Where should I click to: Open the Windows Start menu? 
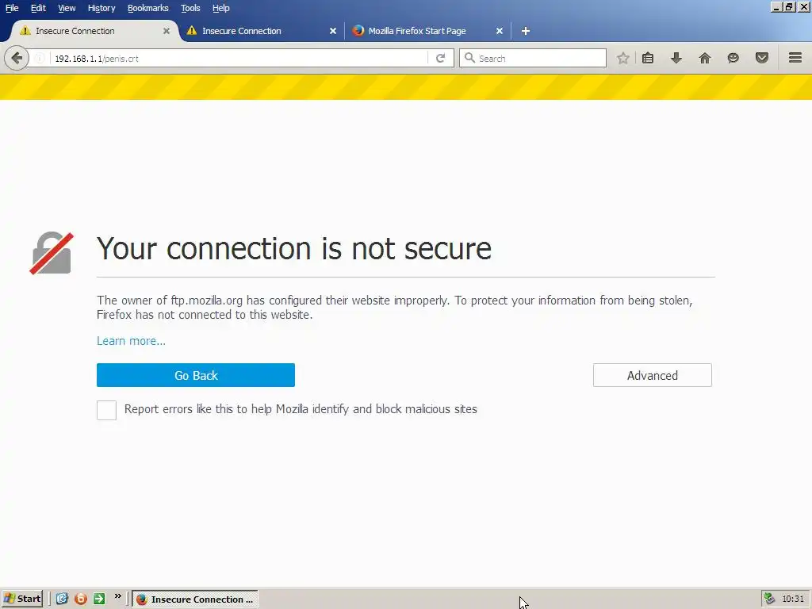pos(21,599)
